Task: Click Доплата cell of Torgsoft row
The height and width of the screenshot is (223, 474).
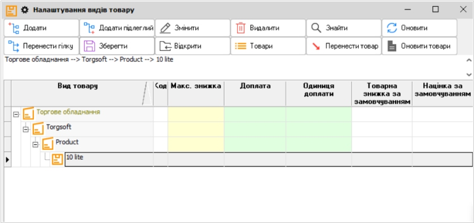Action: click(255, 129)
